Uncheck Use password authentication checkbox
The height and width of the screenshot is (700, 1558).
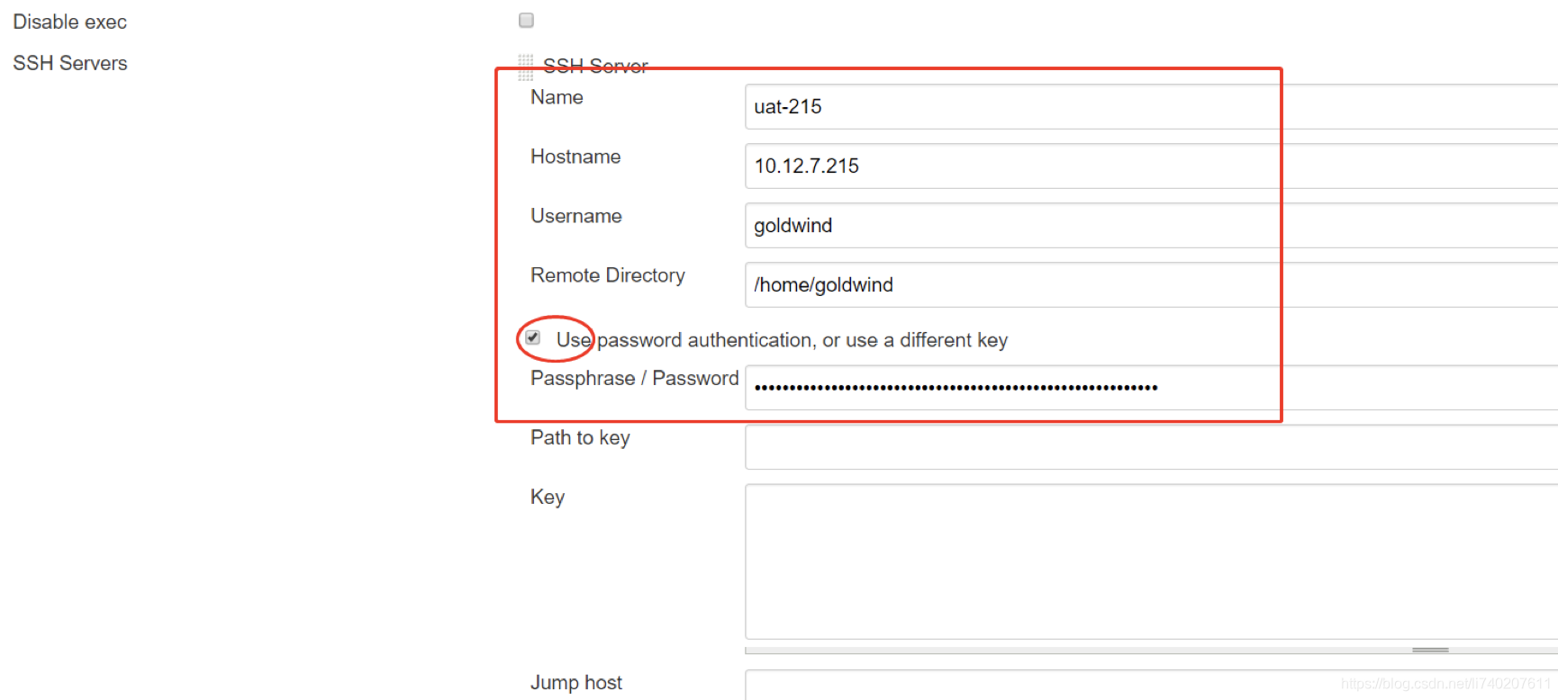(533, 337)
